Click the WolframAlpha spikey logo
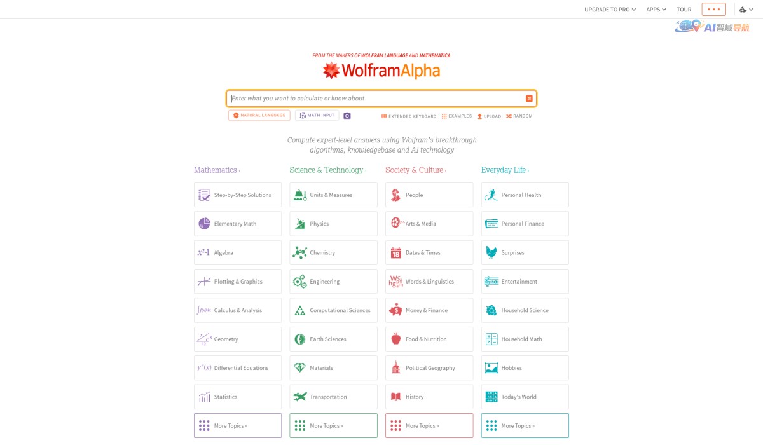763x445 pixels. (331, 71)
